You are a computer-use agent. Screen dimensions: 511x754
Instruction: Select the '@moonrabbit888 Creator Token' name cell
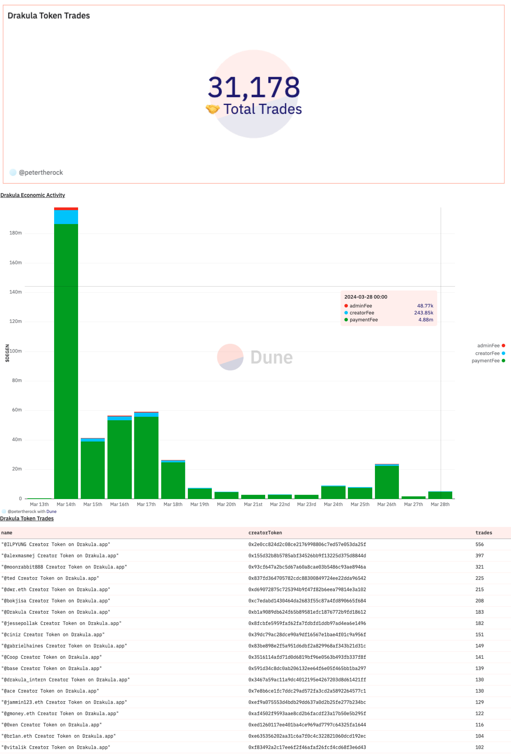click(64, 567)
